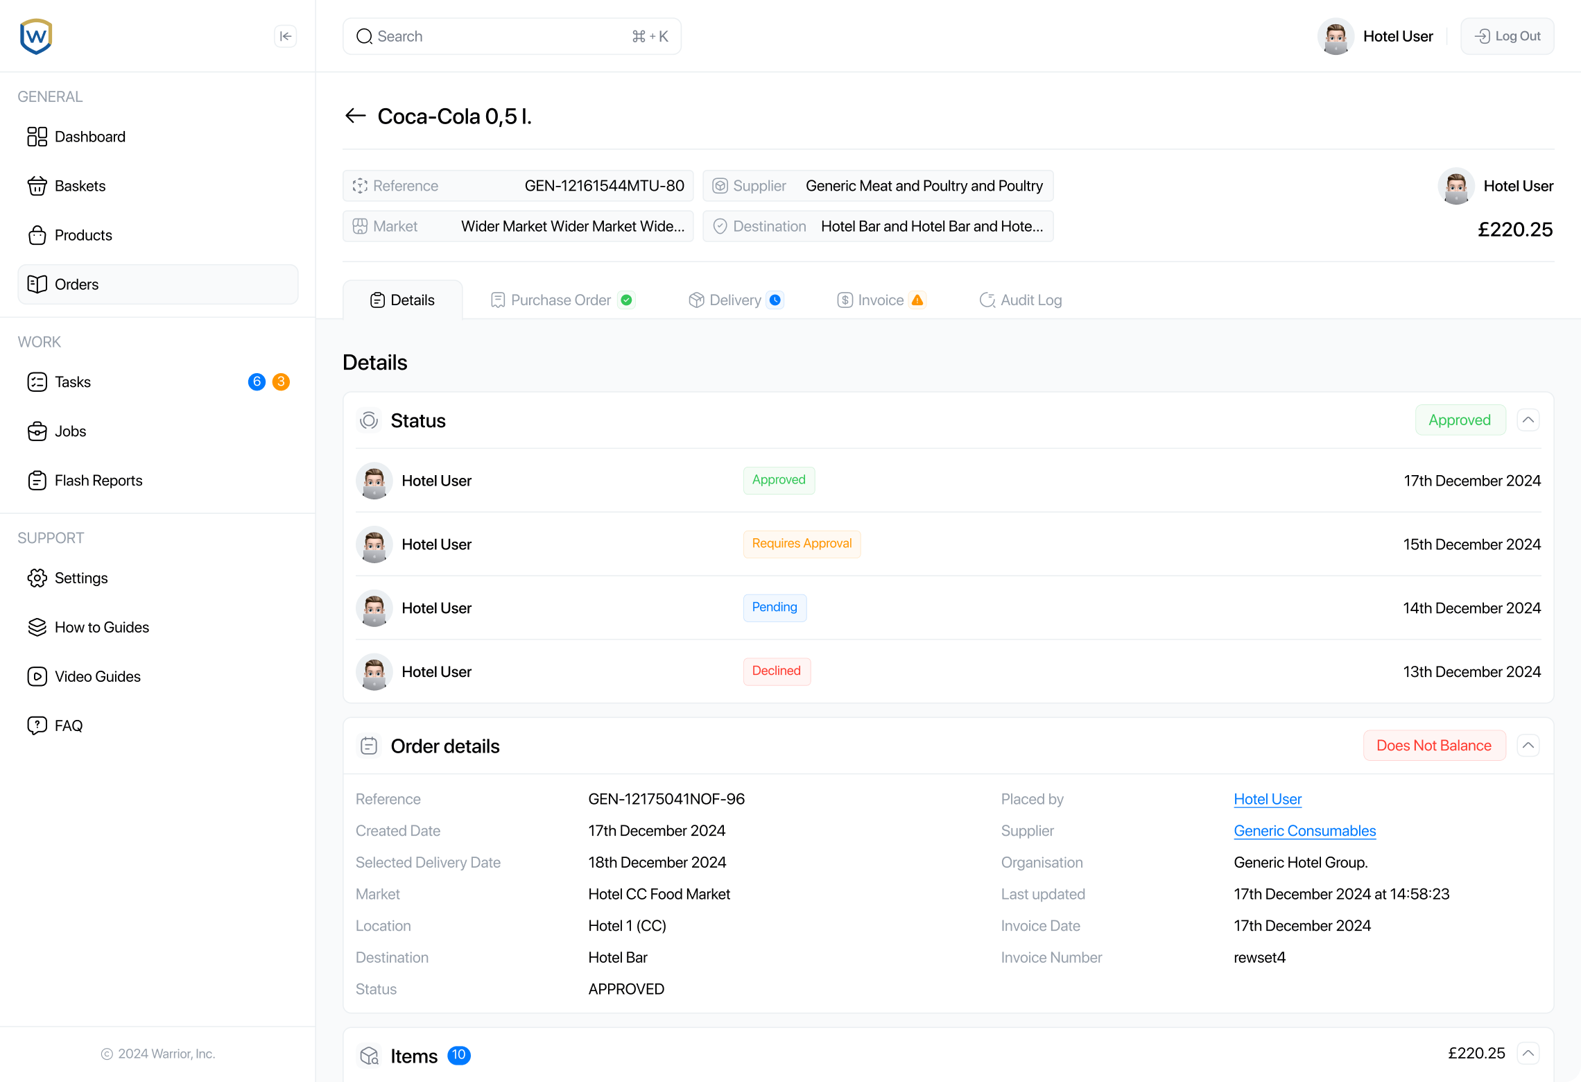Click the Items count badge showing 10

pos(459,1056)
